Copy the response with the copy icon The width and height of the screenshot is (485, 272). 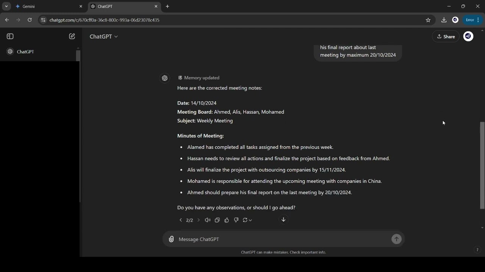point(217,220)
